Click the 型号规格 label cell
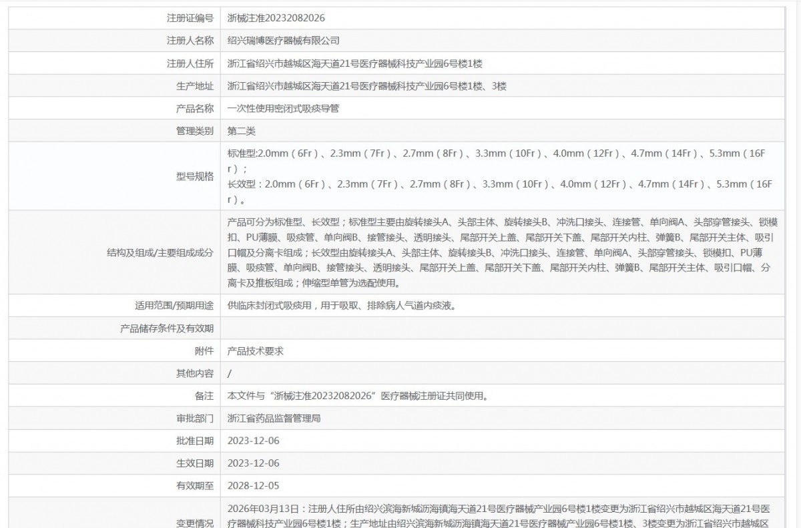 click(x=195, y=176)
